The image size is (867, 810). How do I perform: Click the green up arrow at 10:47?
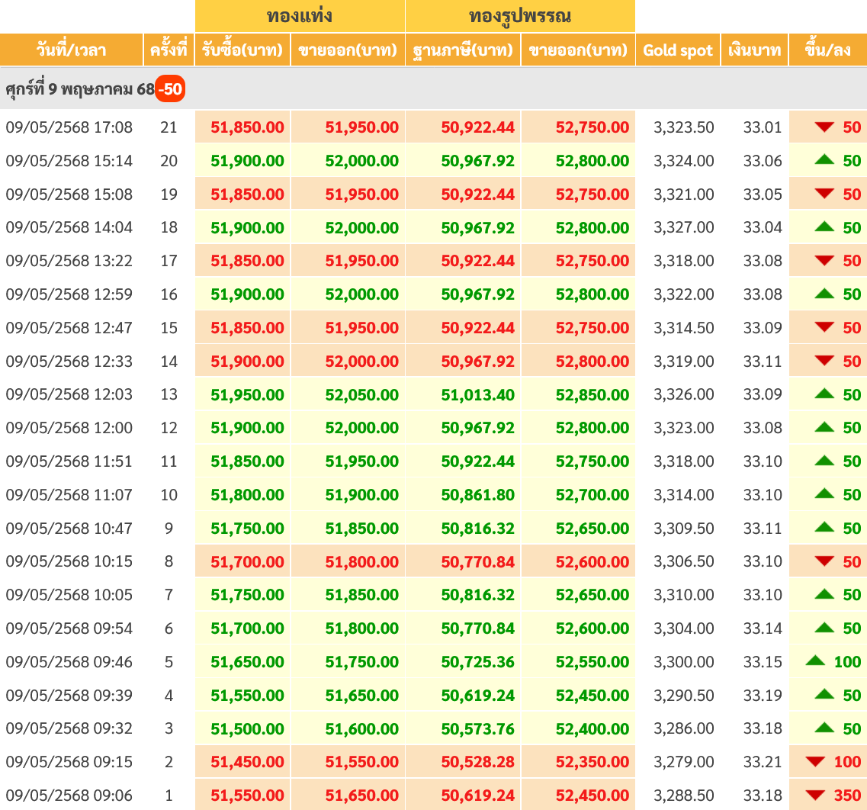point(824,527)
